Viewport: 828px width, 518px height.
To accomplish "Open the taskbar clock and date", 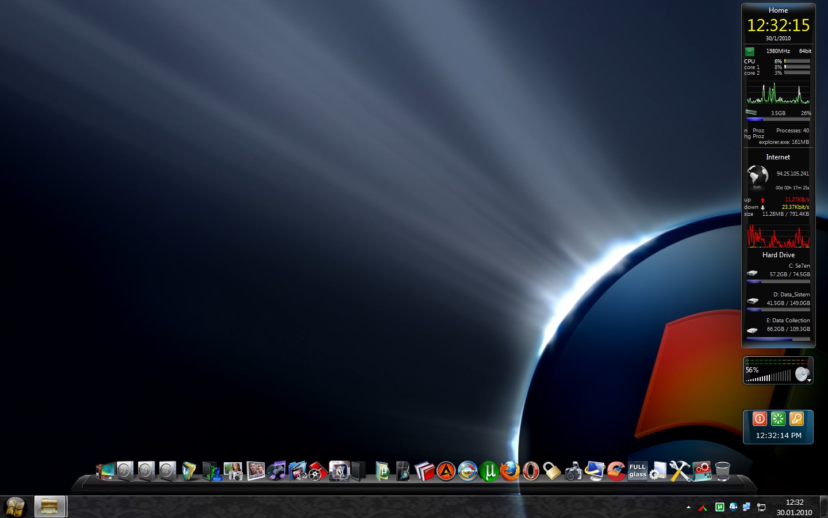I will (794, 507).
